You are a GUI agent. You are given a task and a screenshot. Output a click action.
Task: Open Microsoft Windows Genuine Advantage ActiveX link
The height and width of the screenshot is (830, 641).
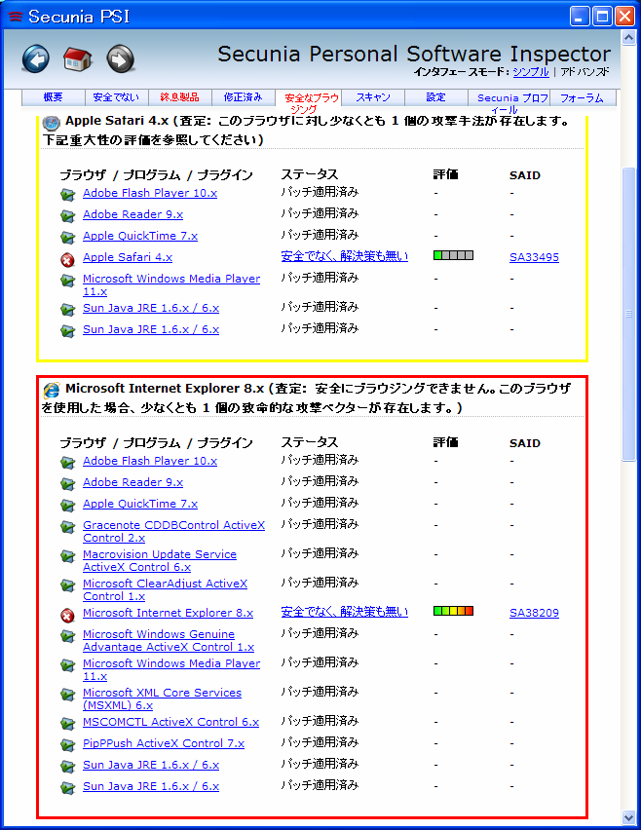coord(169,640)
